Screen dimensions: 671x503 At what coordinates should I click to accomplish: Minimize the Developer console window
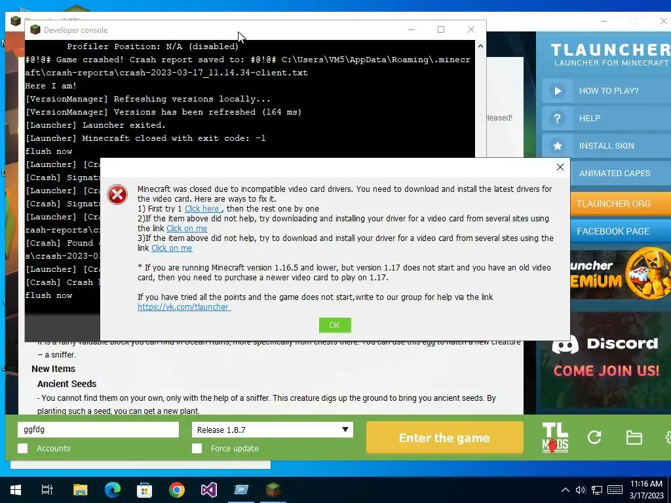pyautogui.click(x=412, y=29)
